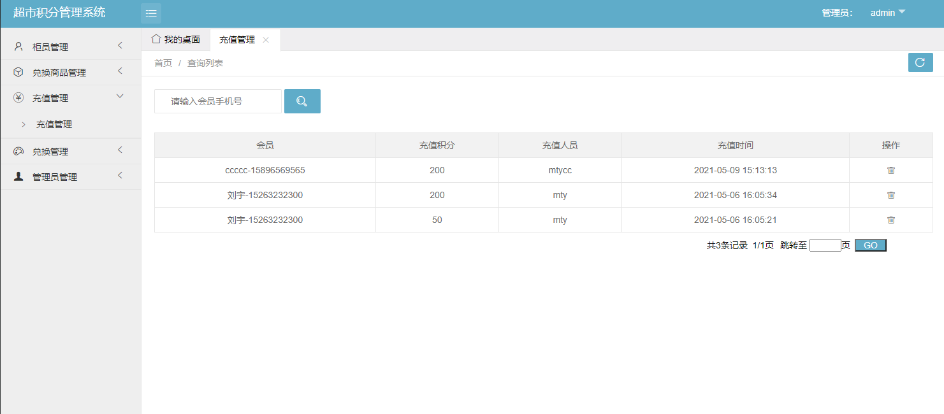The image size is (944, 414).
Task: Click the ccccc-15896569565 member cell
Action: [x=265, y=170]
